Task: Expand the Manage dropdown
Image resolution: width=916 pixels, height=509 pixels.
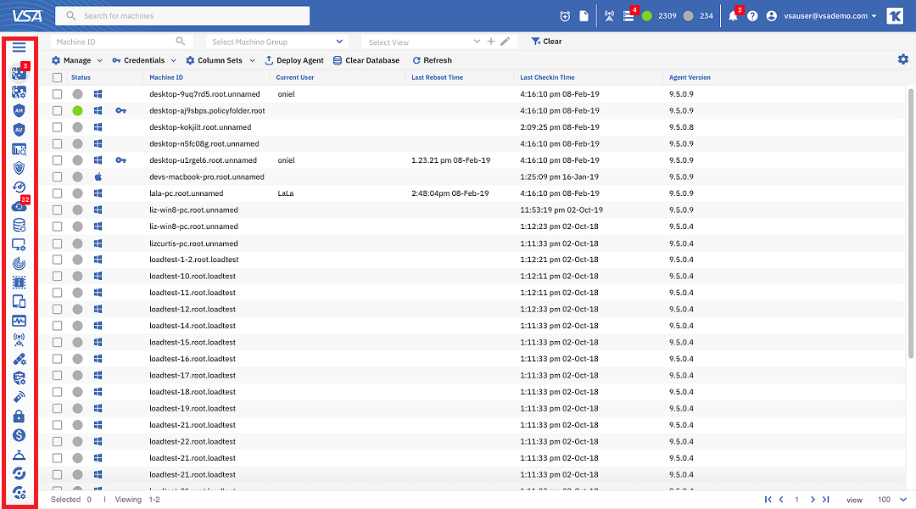Action: (x=77, y=60)
